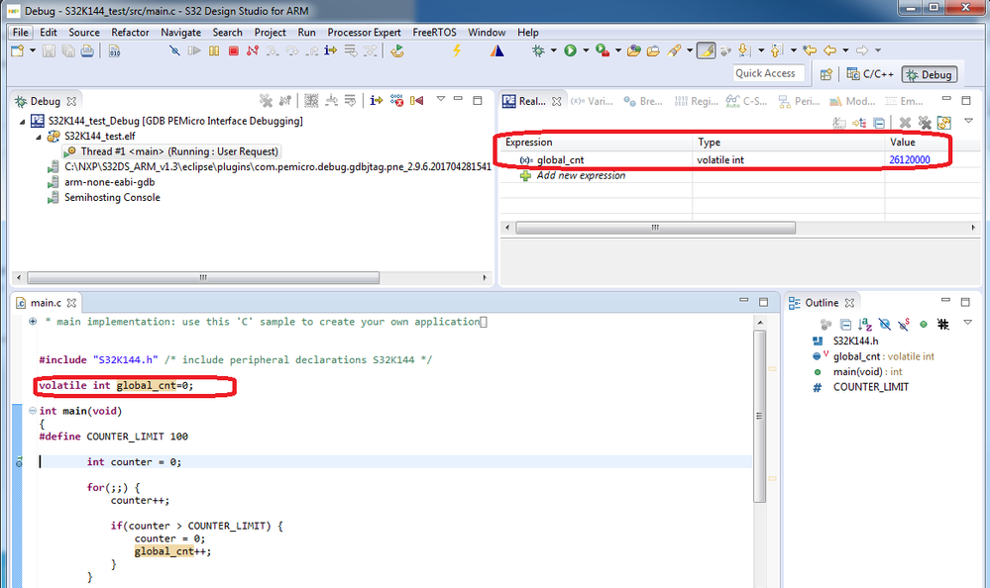Toggle Sort alphabetically in Outline toolbar
990x588 pixels.
(x=865, y=325)
